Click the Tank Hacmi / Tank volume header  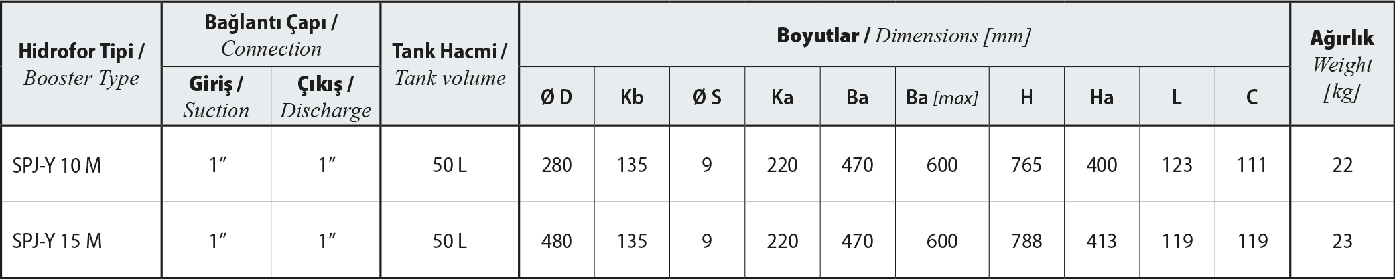tap(450, 64)
